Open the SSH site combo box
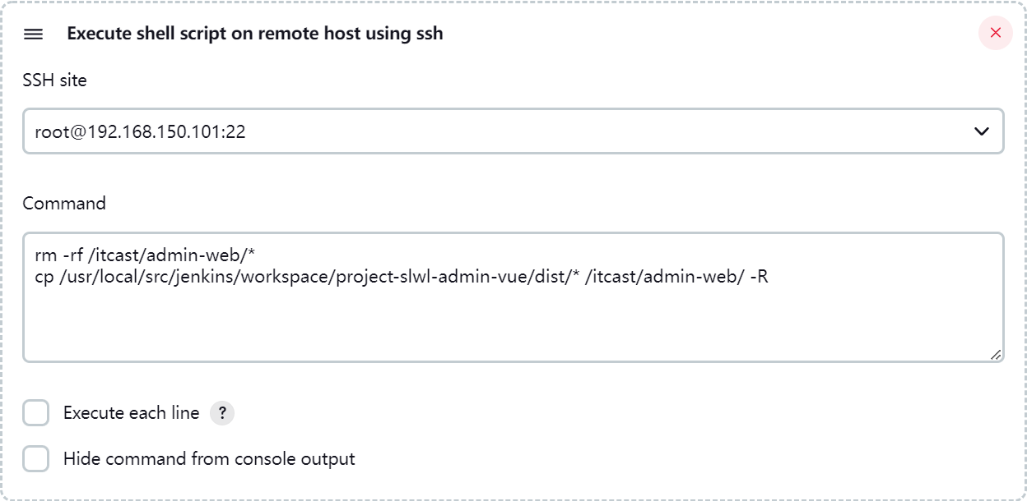 pos(513,131)
